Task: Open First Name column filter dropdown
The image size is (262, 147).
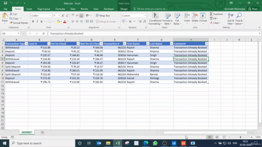Action: (148, 44)
